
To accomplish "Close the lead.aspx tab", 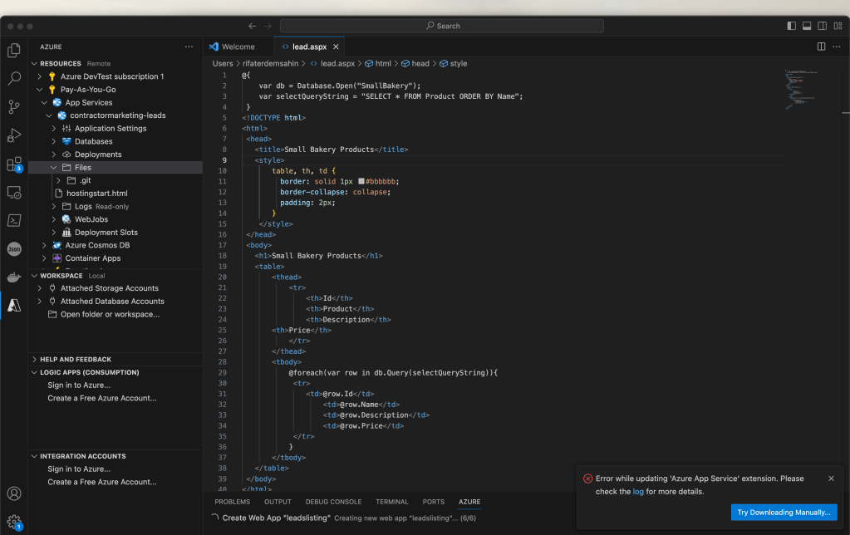I will (337, 47).
